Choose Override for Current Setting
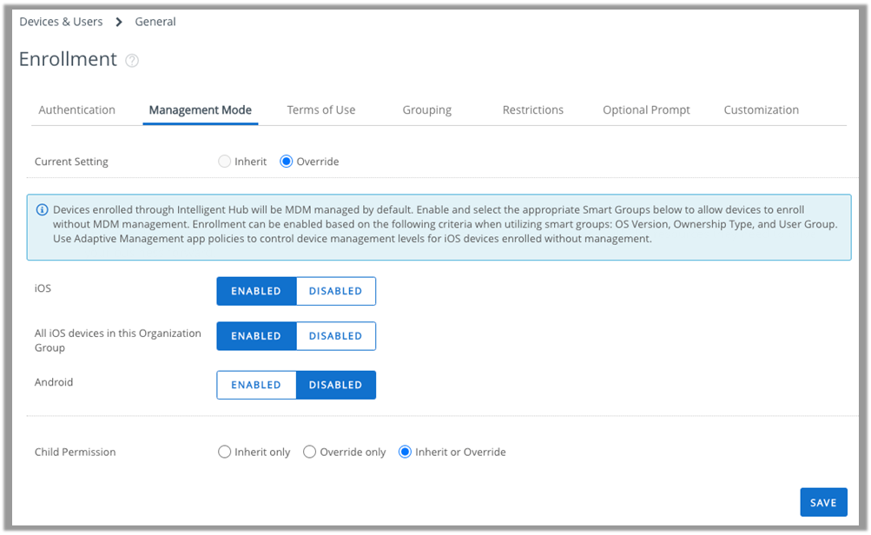 click(x=287, y=162)
